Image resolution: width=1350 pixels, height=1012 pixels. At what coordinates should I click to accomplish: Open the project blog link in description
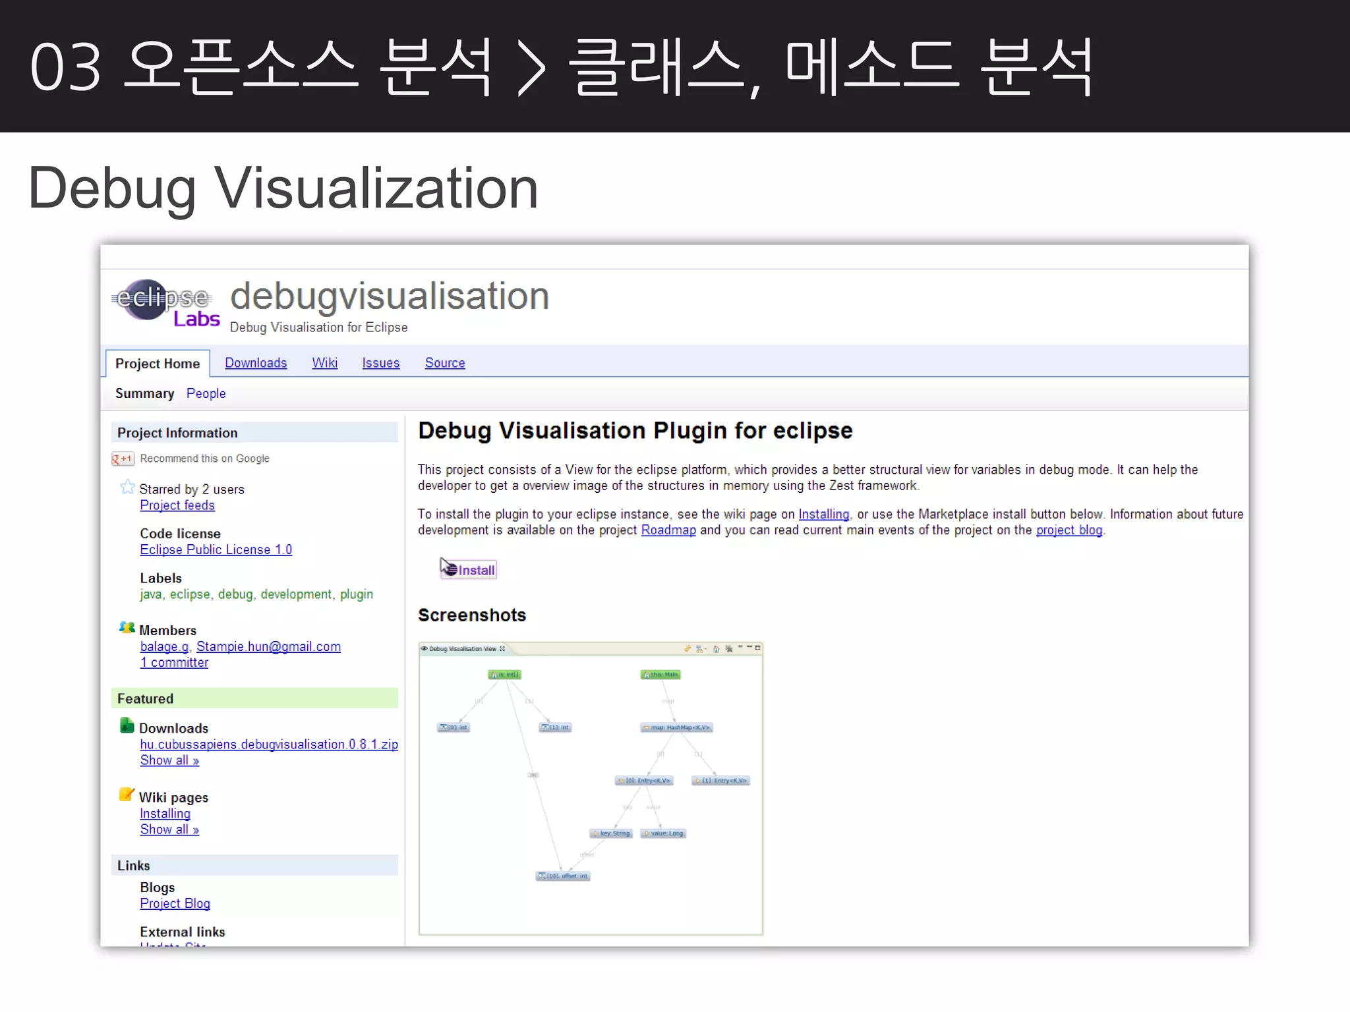1069,530
